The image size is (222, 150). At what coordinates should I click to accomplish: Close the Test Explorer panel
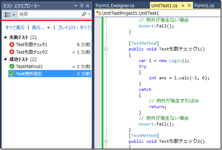(88, 6)
